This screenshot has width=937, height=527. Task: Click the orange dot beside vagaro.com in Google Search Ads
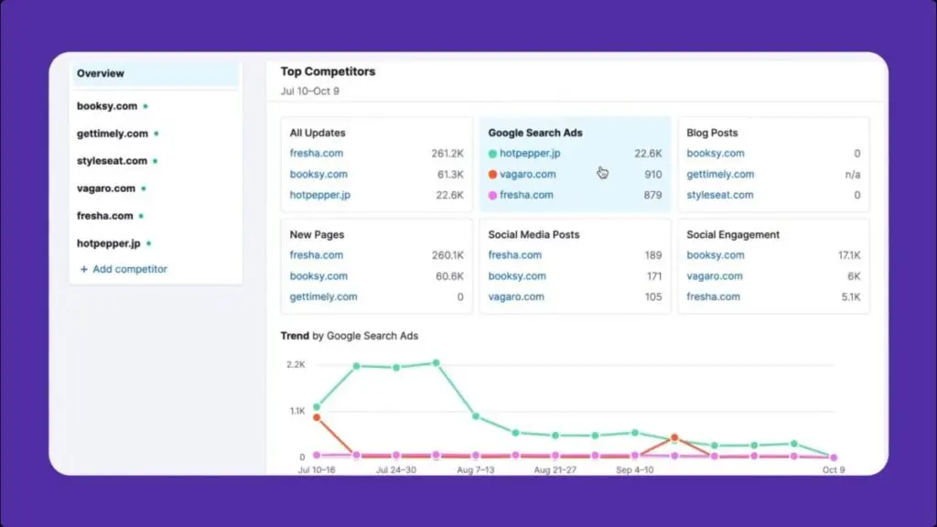492,175
